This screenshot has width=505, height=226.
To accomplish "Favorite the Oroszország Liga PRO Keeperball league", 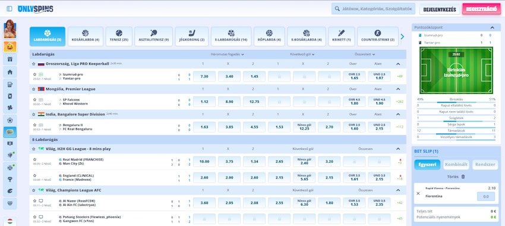I will tap(33, 64).
